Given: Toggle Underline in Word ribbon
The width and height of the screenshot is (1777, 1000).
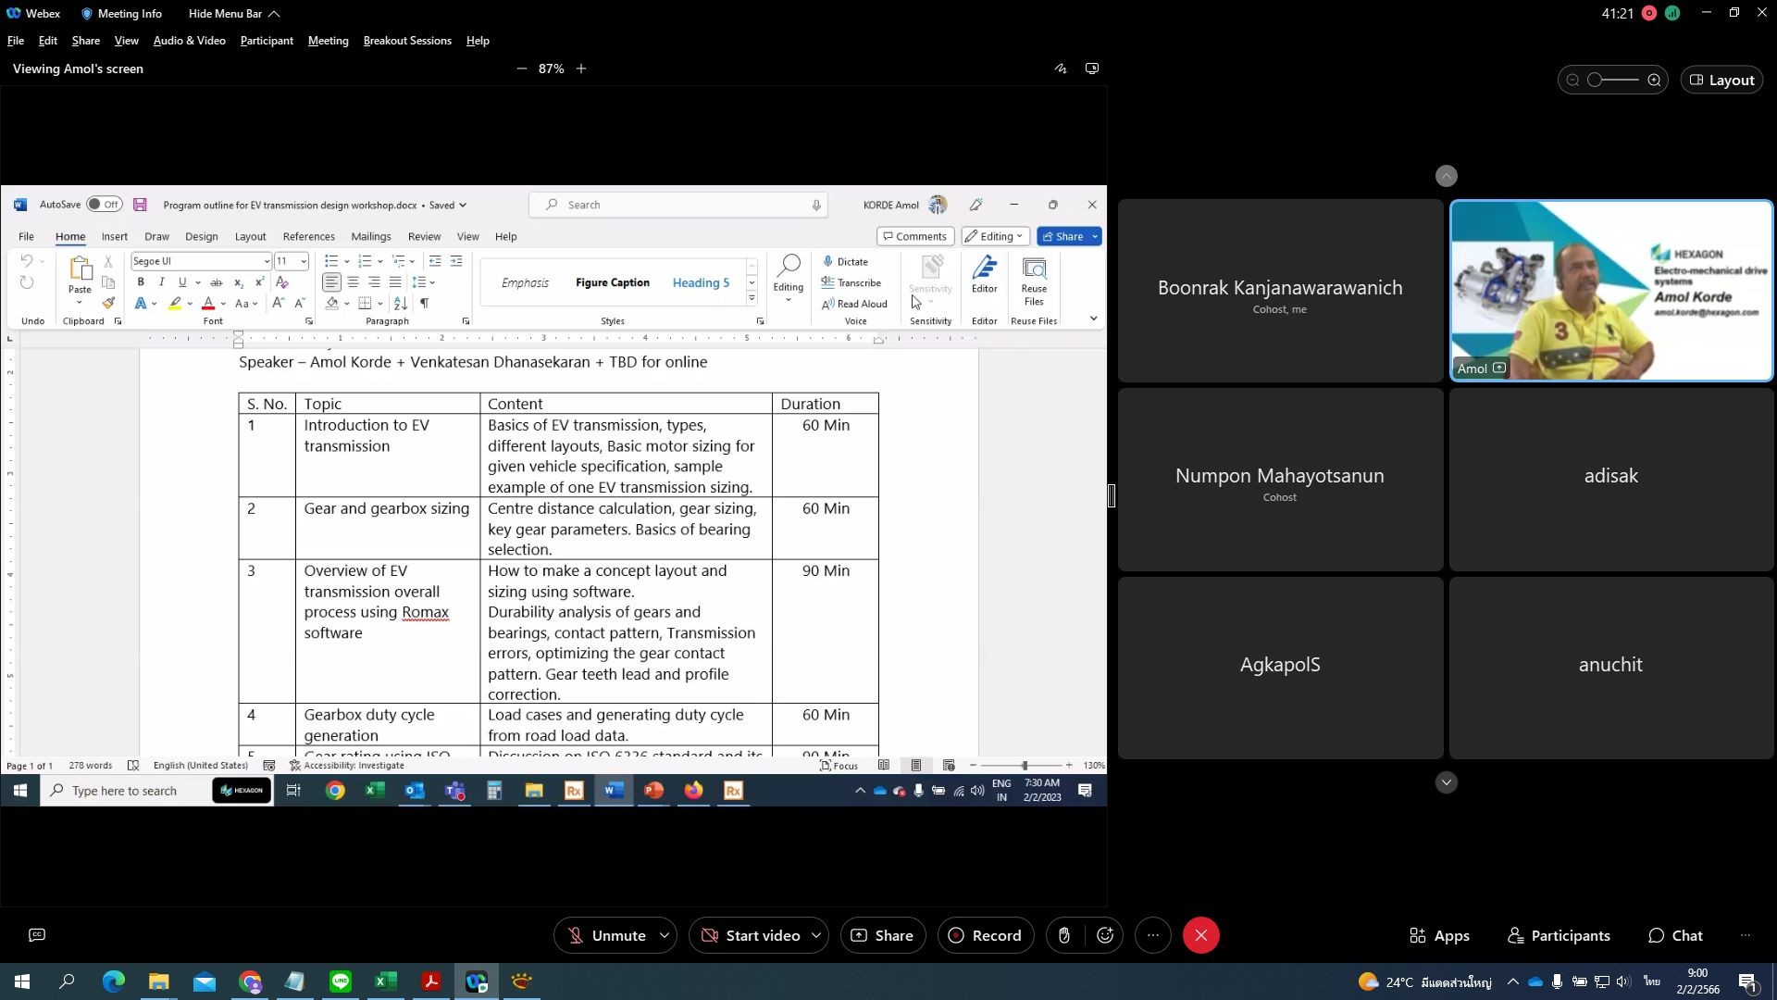Looking at the screenshot, I should coord(182,282).
